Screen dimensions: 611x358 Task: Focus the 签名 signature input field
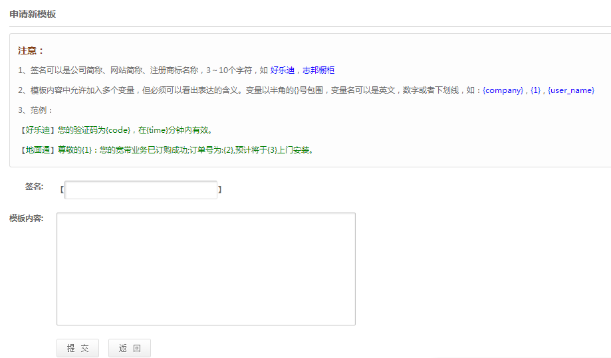141,190
